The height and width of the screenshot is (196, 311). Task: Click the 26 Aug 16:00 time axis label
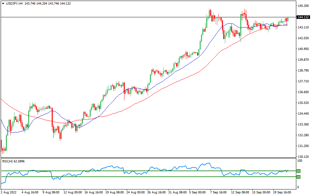(x=156, y=192)
